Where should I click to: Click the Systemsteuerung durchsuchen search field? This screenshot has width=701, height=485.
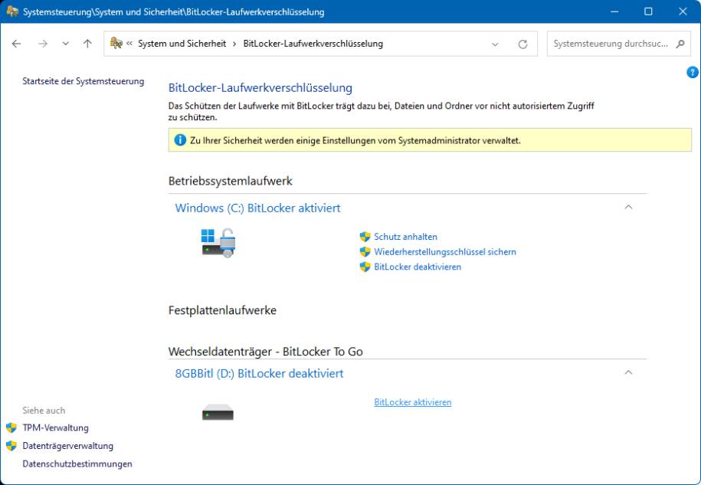(608, 44)
